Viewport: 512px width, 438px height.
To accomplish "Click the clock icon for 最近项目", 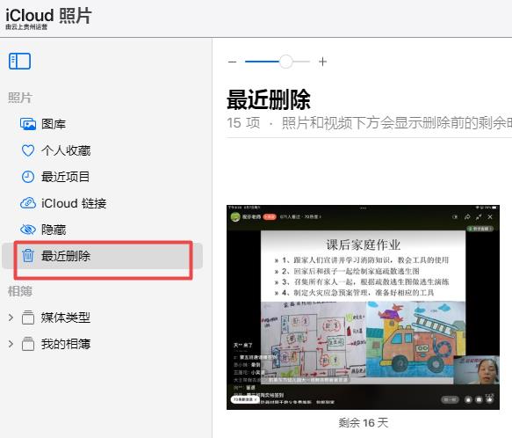I will coord(28,177).
